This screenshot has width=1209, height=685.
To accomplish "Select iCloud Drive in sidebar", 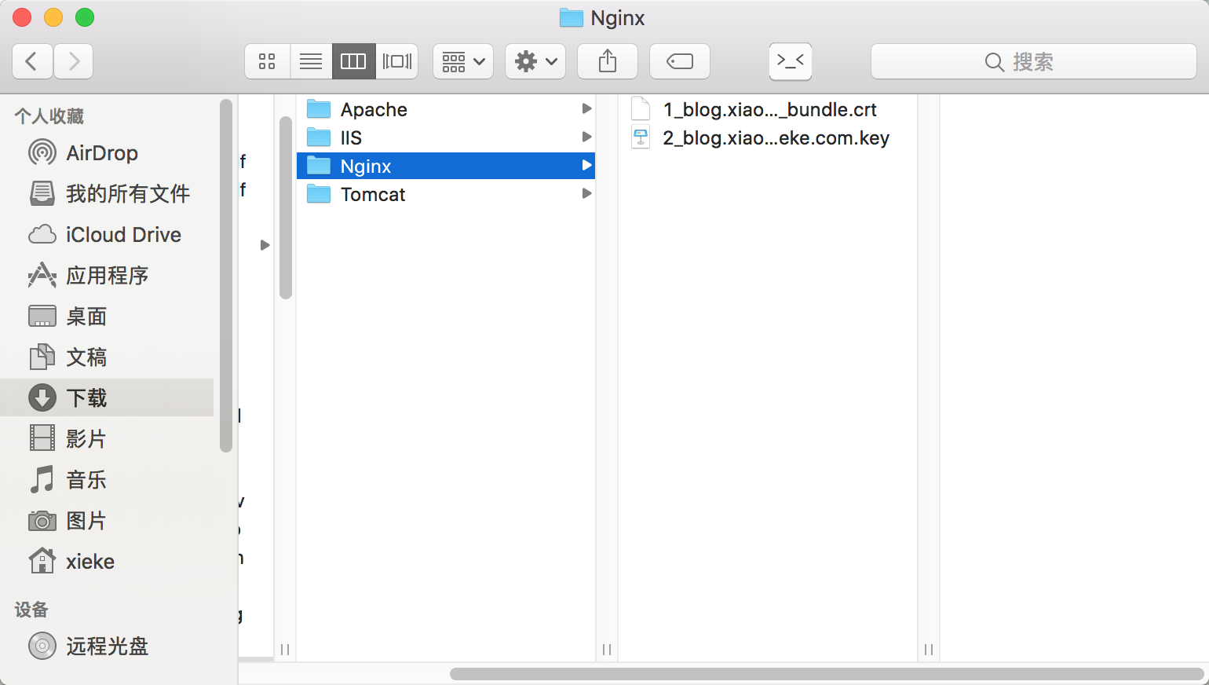I will 123,235.
